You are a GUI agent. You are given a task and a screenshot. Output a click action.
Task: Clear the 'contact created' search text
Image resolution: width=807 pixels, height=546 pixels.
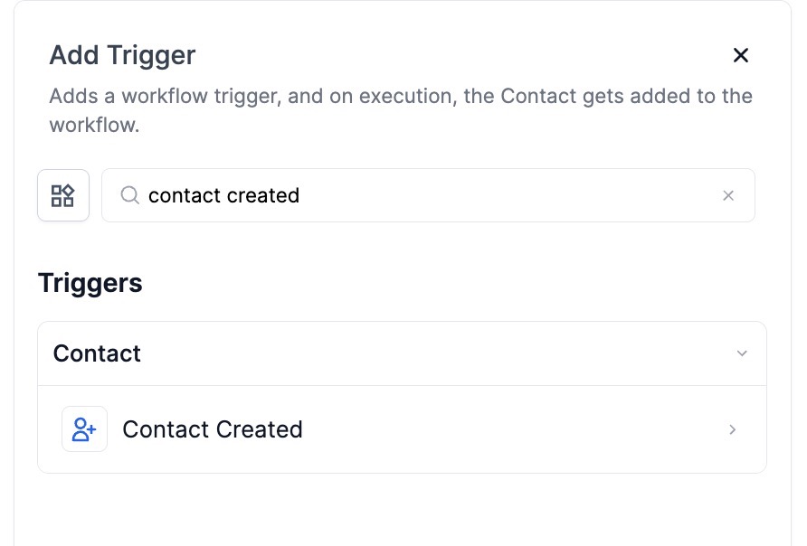728,195
